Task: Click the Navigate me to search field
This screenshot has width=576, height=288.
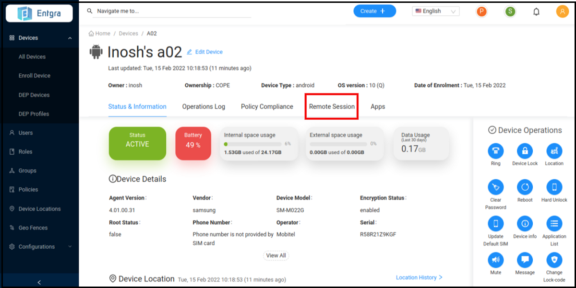Action: pos(171,11)
